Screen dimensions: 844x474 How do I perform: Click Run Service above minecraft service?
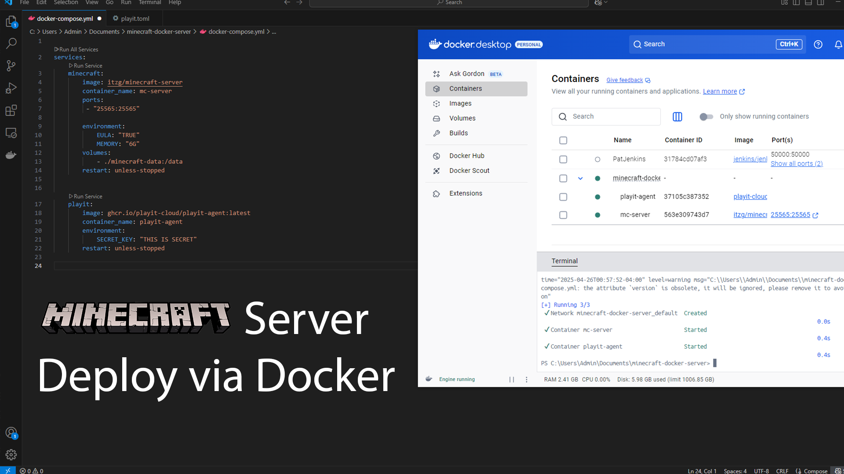[85, 65]
